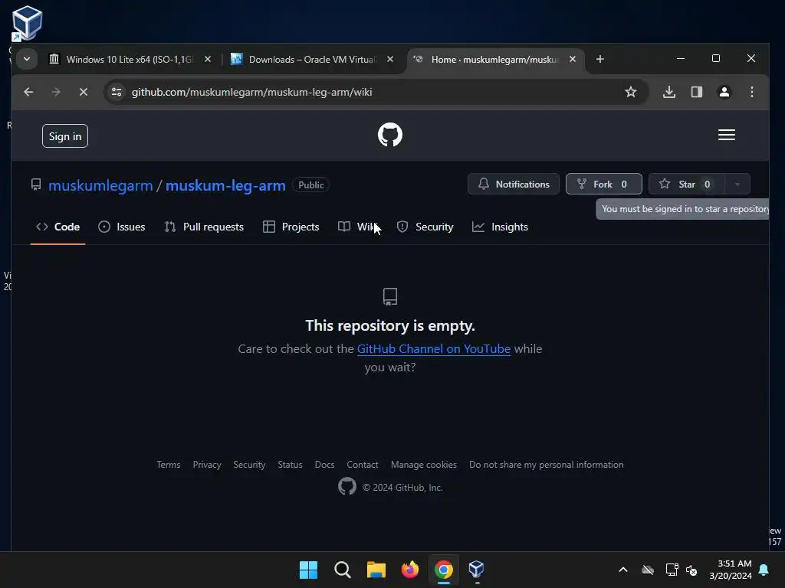Click Manage cookies in footer
Viewport: 785px width, 588px height.
pos(423,465)
